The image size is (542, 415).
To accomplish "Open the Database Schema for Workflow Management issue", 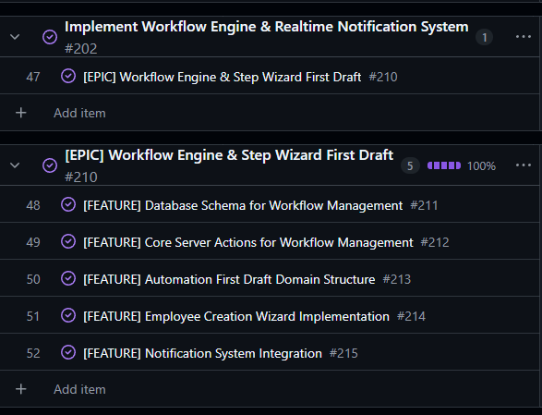I will 243,205.
